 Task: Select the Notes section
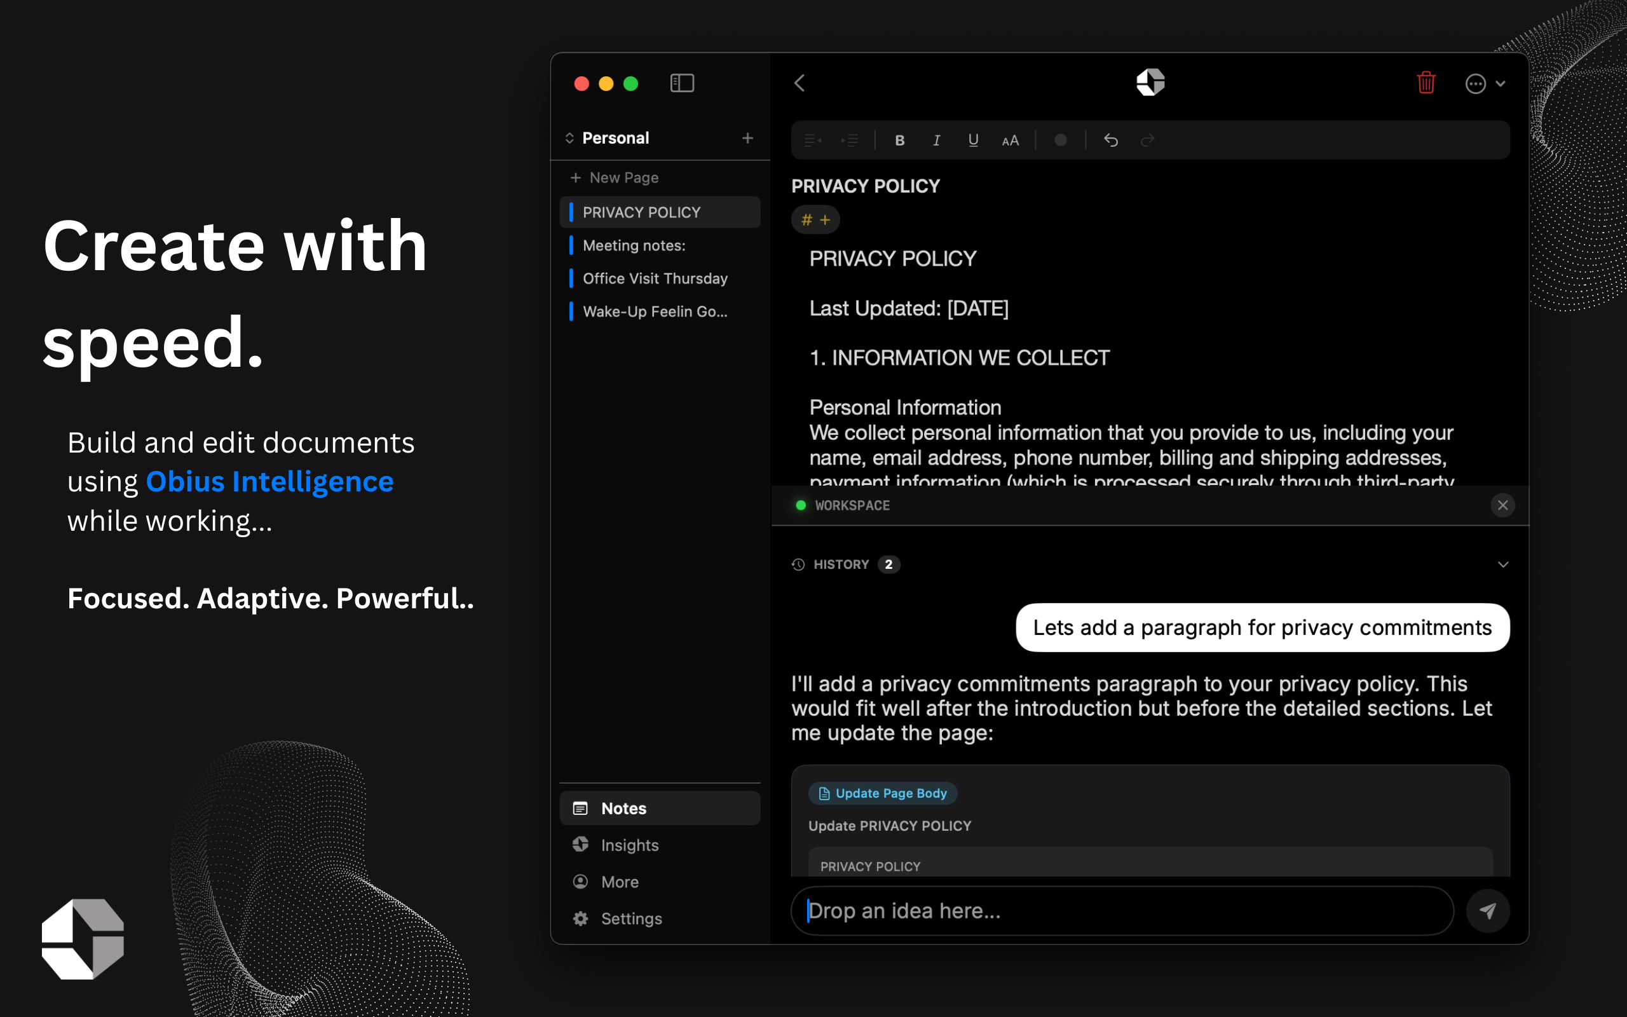click(x=660, y=808)
